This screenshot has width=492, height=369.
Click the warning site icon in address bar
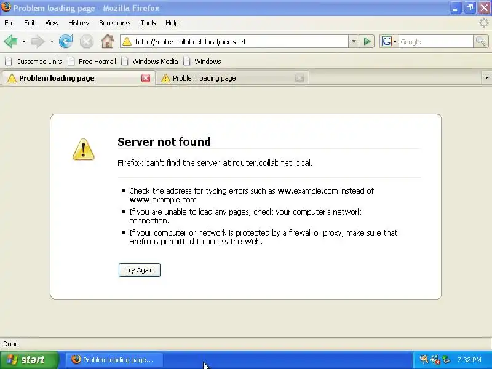click(x=127, y=41)
